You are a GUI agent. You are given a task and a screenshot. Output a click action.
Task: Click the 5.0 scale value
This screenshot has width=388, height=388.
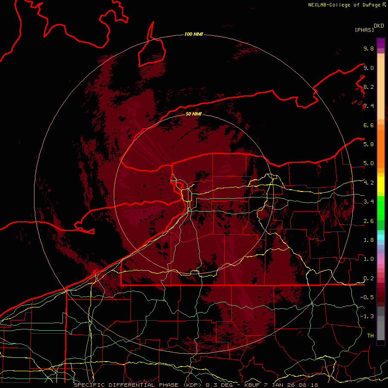pos(369,163)
